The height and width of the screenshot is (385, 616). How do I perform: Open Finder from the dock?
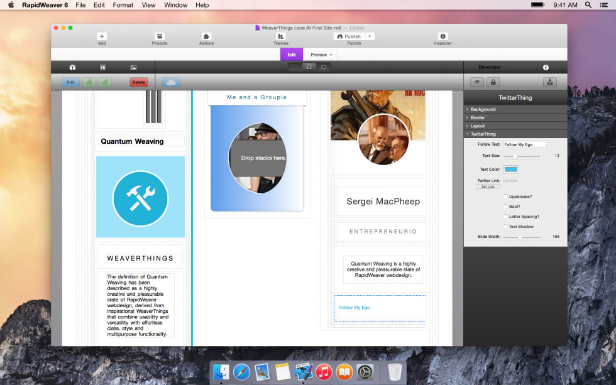(x=221, y=372)
